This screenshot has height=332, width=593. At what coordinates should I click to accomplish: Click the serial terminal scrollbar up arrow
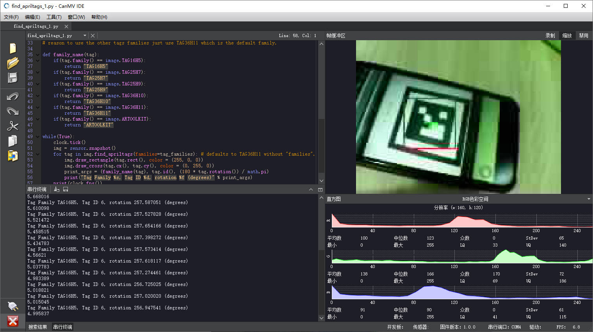[321, 198]
